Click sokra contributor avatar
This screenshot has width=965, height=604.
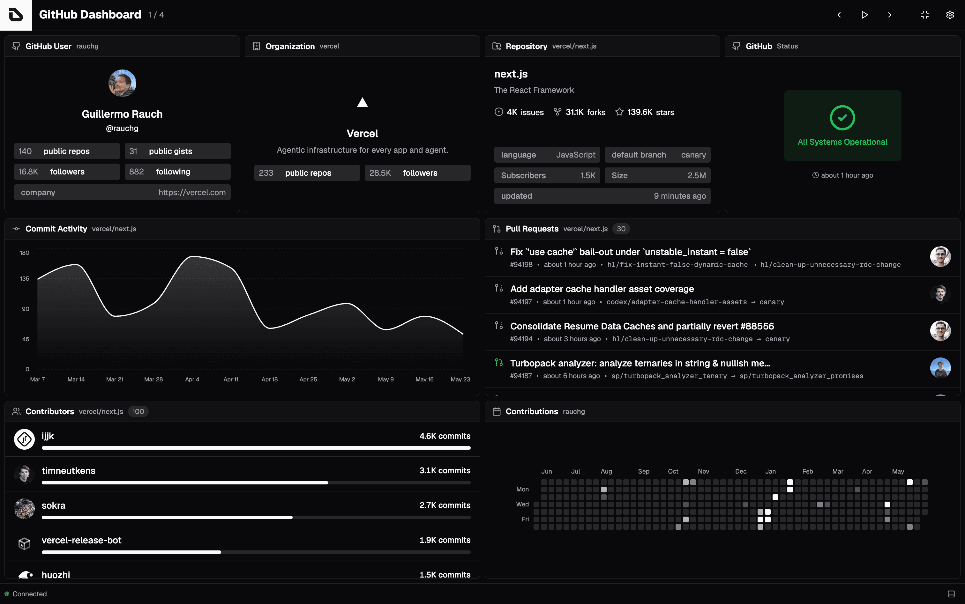pyautogui.click(x=24, y=509)
